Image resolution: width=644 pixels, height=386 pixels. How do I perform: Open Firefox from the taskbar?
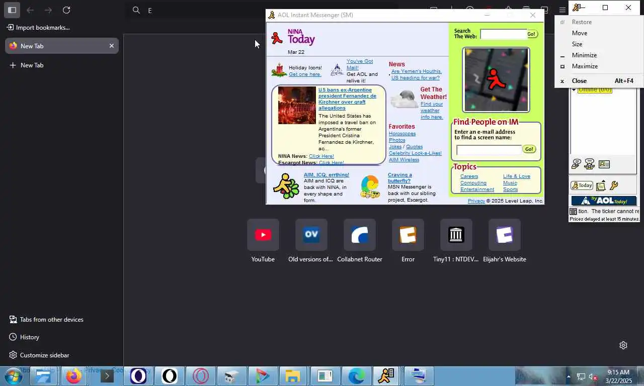[74, 376]
